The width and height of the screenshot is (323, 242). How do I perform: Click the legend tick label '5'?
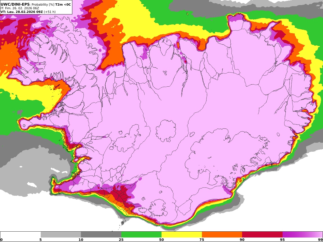40,240
